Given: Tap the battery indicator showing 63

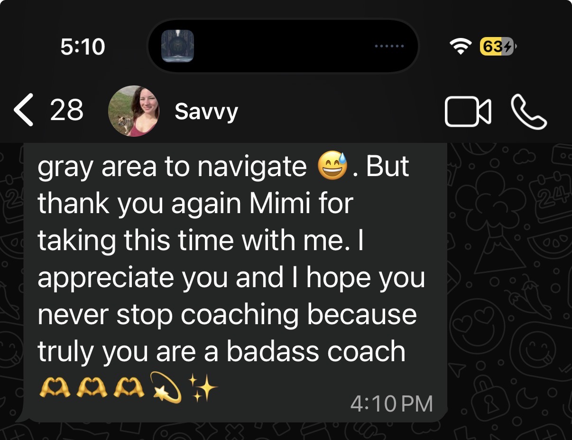Looking at the screenshot, I should (498, 47).
